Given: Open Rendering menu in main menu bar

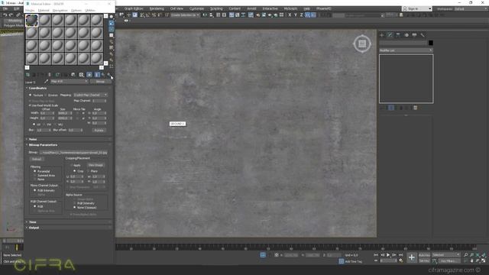Looking at the screenshot, I should 157,8.
